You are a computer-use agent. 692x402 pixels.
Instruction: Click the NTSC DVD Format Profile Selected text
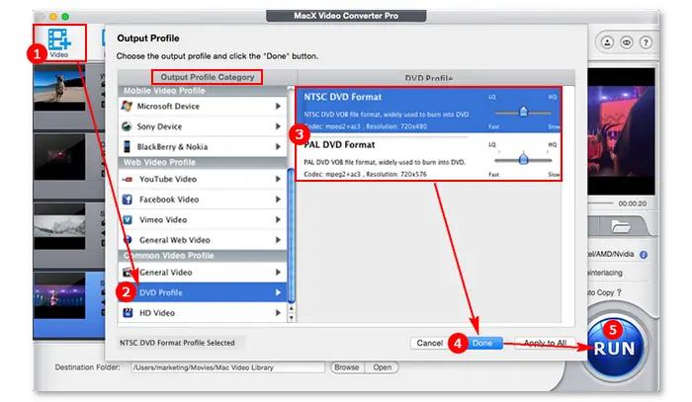[x=177, y=343]
